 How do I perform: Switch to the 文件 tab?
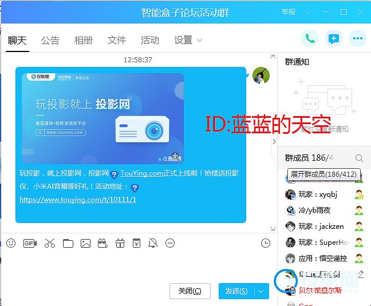tap(117, 40)
